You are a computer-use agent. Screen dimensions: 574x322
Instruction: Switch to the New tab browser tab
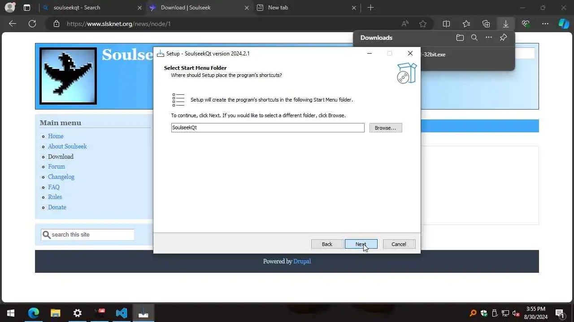[x=305, y=8]
